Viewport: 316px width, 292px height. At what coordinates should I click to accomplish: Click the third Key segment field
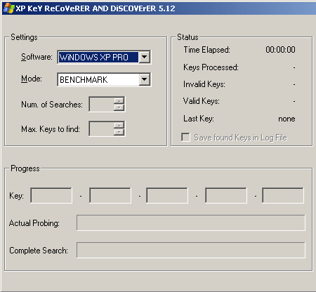(x=167, y=195)
